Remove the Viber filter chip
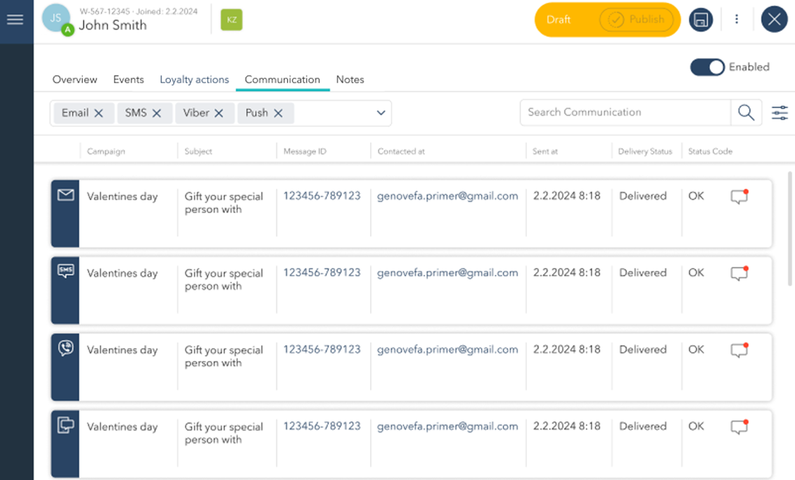The image size is (795, 480). [219, 113]
